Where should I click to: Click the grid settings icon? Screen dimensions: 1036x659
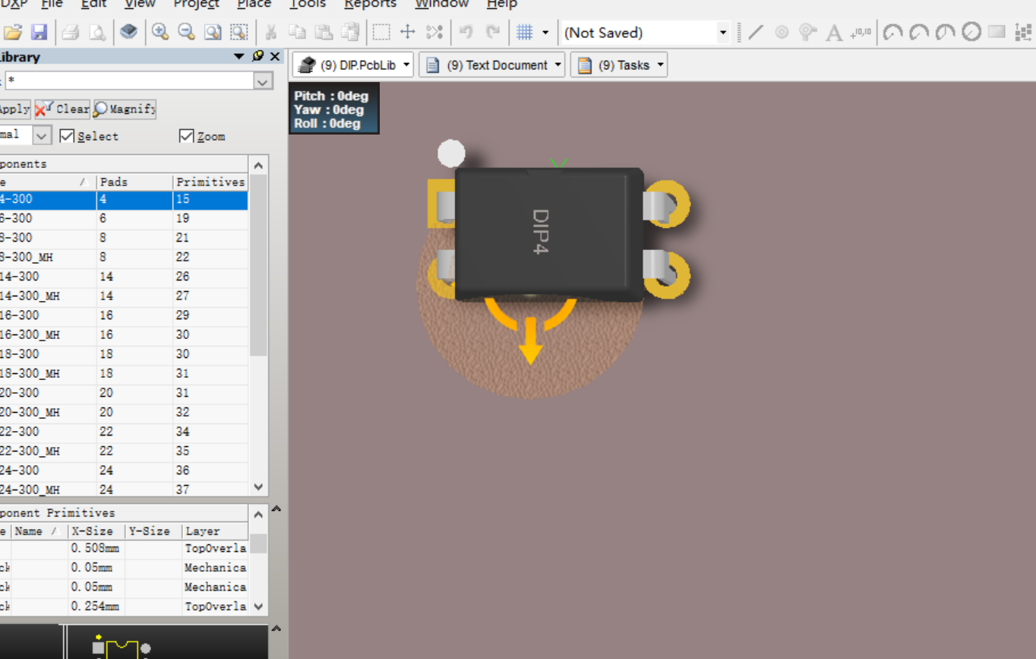point(524,32)
